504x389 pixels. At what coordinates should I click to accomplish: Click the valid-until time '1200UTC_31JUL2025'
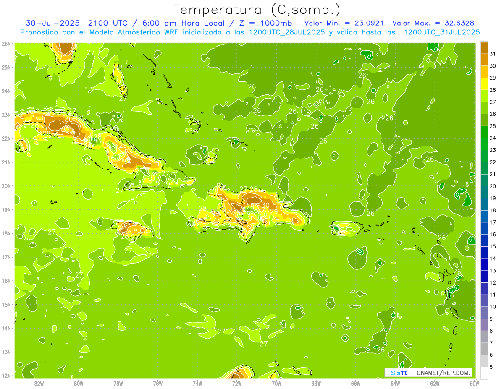(442, 32)
